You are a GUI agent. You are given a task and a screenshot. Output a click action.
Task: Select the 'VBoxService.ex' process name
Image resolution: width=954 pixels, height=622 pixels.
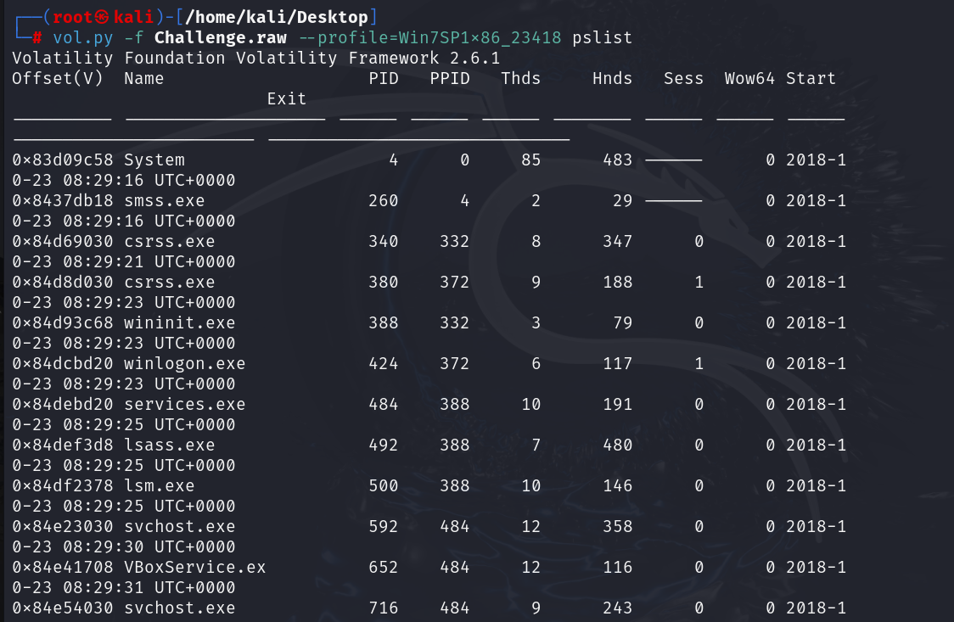point(194,568)
